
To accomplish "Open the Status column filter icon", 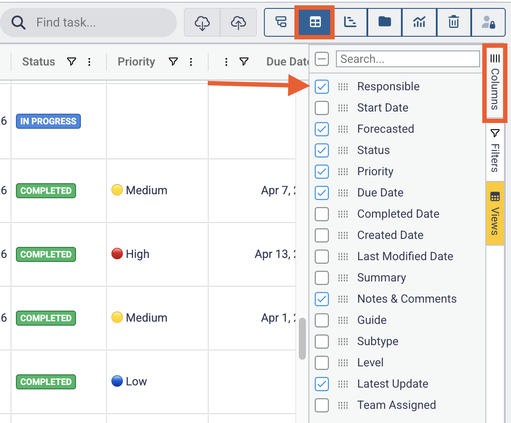I will point(72,62).
